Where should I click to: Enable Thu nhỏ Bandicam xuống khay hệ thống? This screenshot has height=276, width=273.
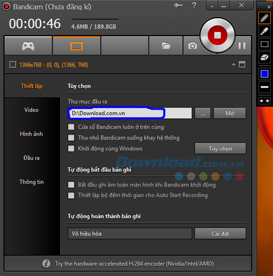[71, 137]
